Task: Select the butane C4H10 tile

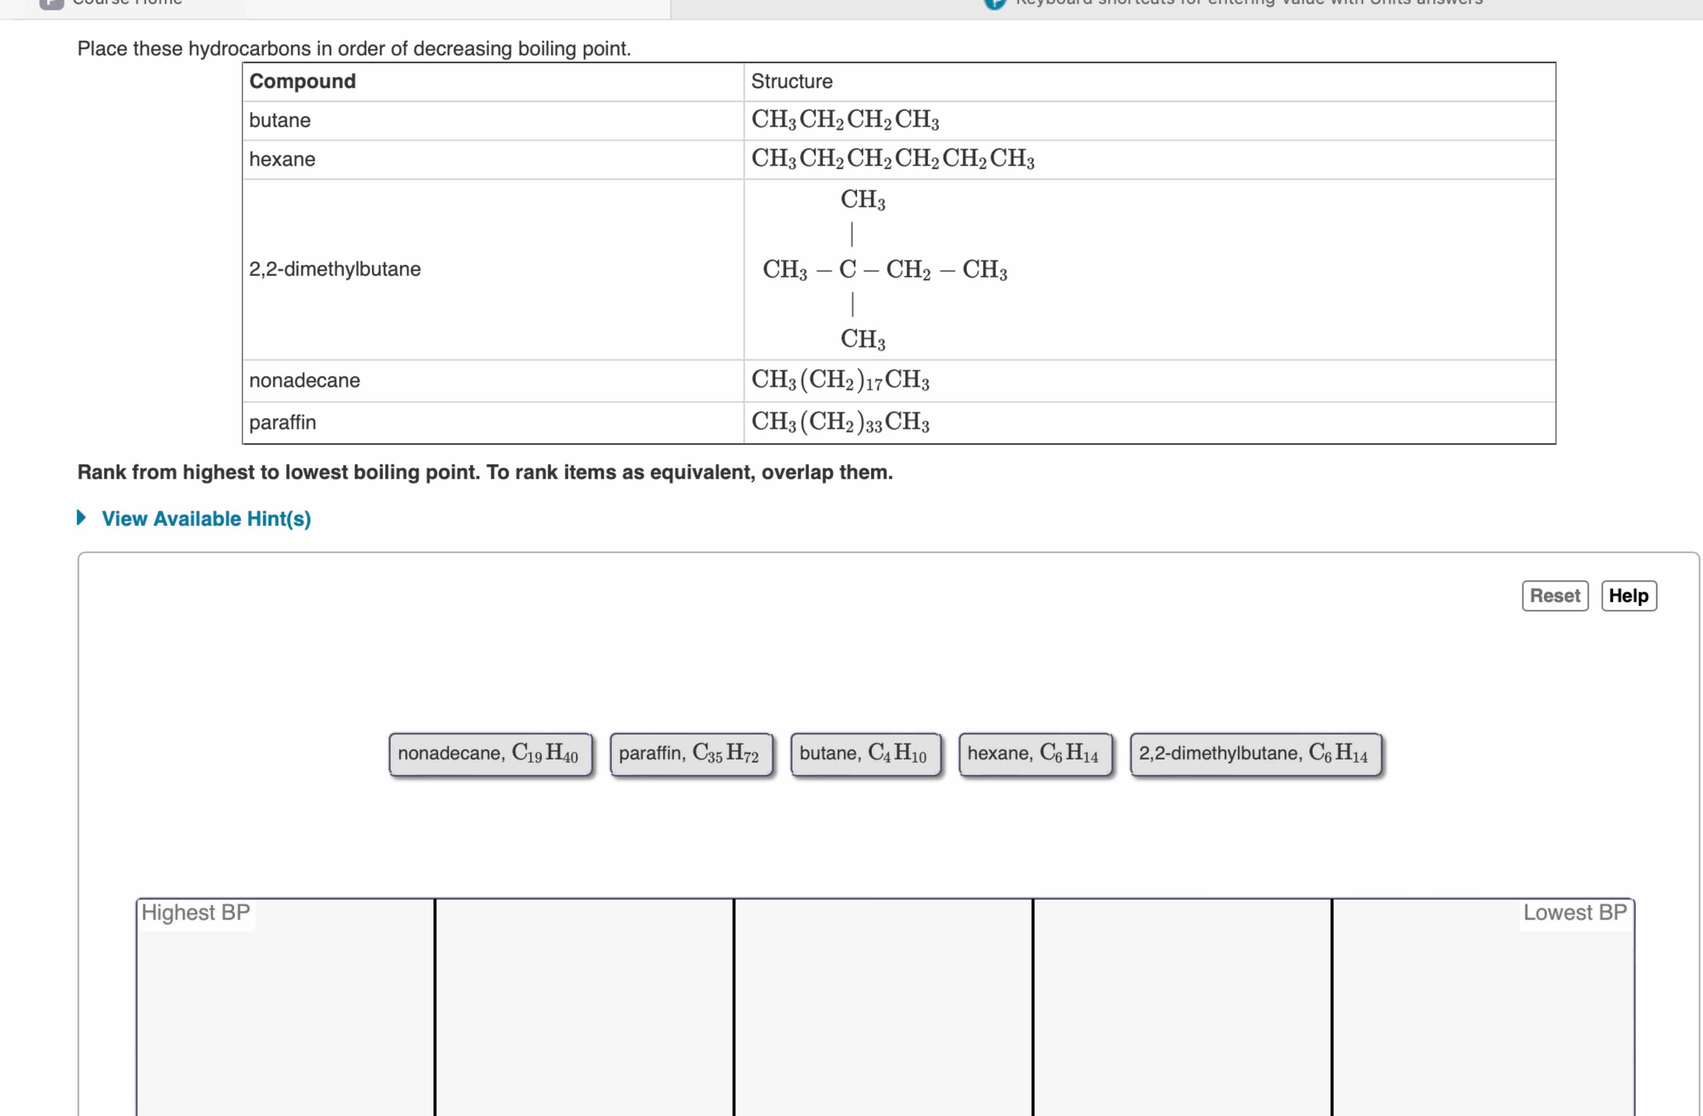Action: (867, 754)
